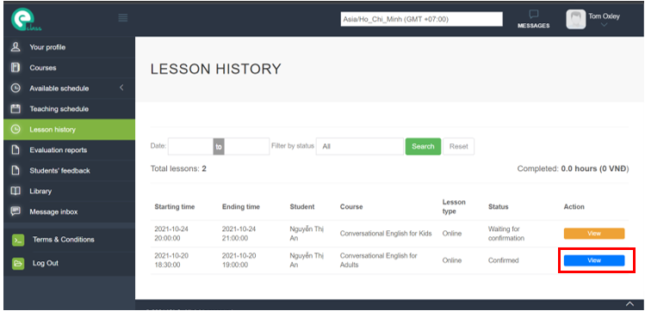
Task: Click the Total lessons: 2 text
Action: pos(178,168)
